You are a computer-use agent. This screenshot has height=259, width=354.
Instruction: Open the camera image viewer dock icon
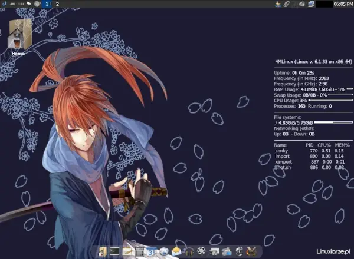click(227, 251)
